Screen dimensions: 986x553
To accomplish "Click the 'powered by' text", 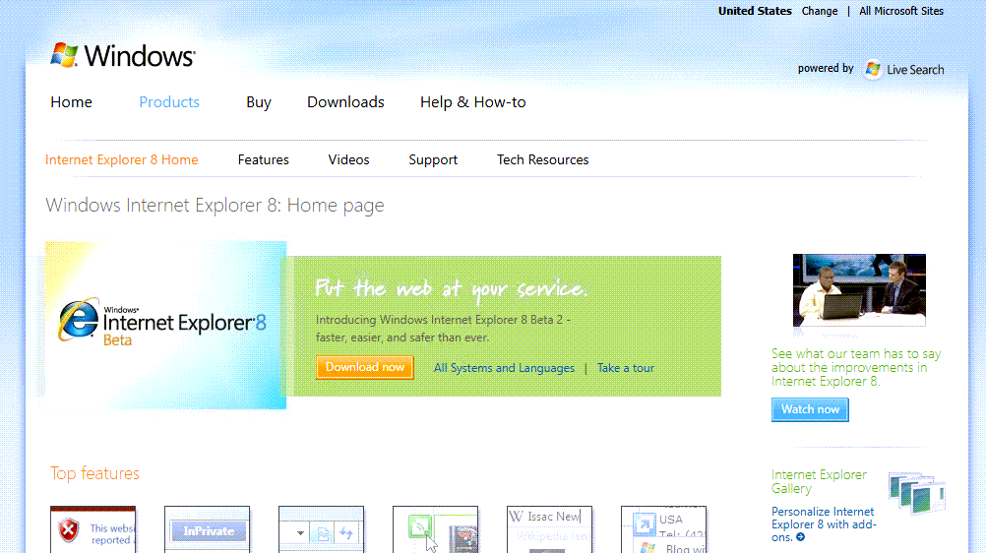I will click(826, 69).
